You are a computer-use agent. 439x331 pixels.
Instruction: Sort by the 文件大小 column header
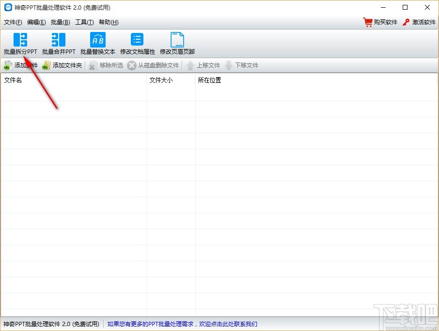(x=171, y=80)
